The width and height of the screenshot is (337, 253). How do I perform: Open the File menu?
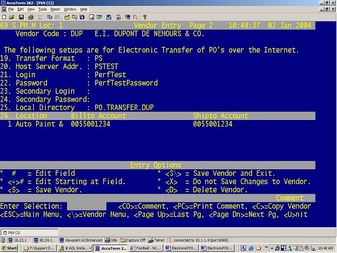[11, 10]
